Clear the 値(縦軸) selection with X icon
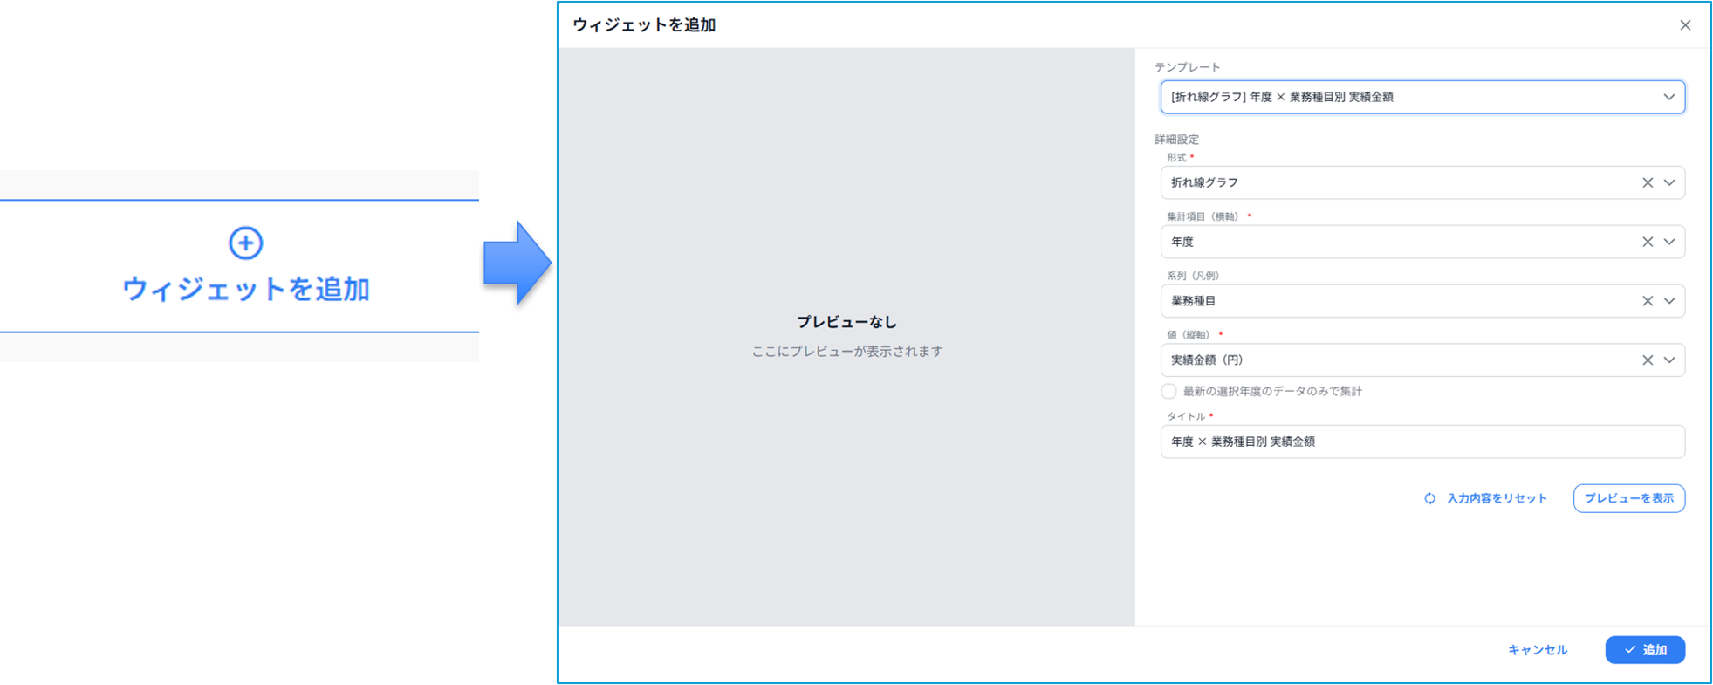This screenshot has height=685, width=1713. click(1647, 360)
